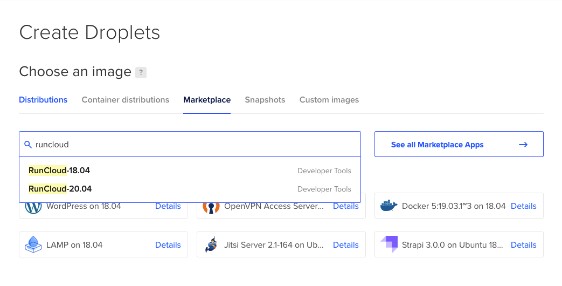Choose RunCloud-18.04 from search suggestions
This screenshot has height=286, width=562.
(x=190, y=171)
